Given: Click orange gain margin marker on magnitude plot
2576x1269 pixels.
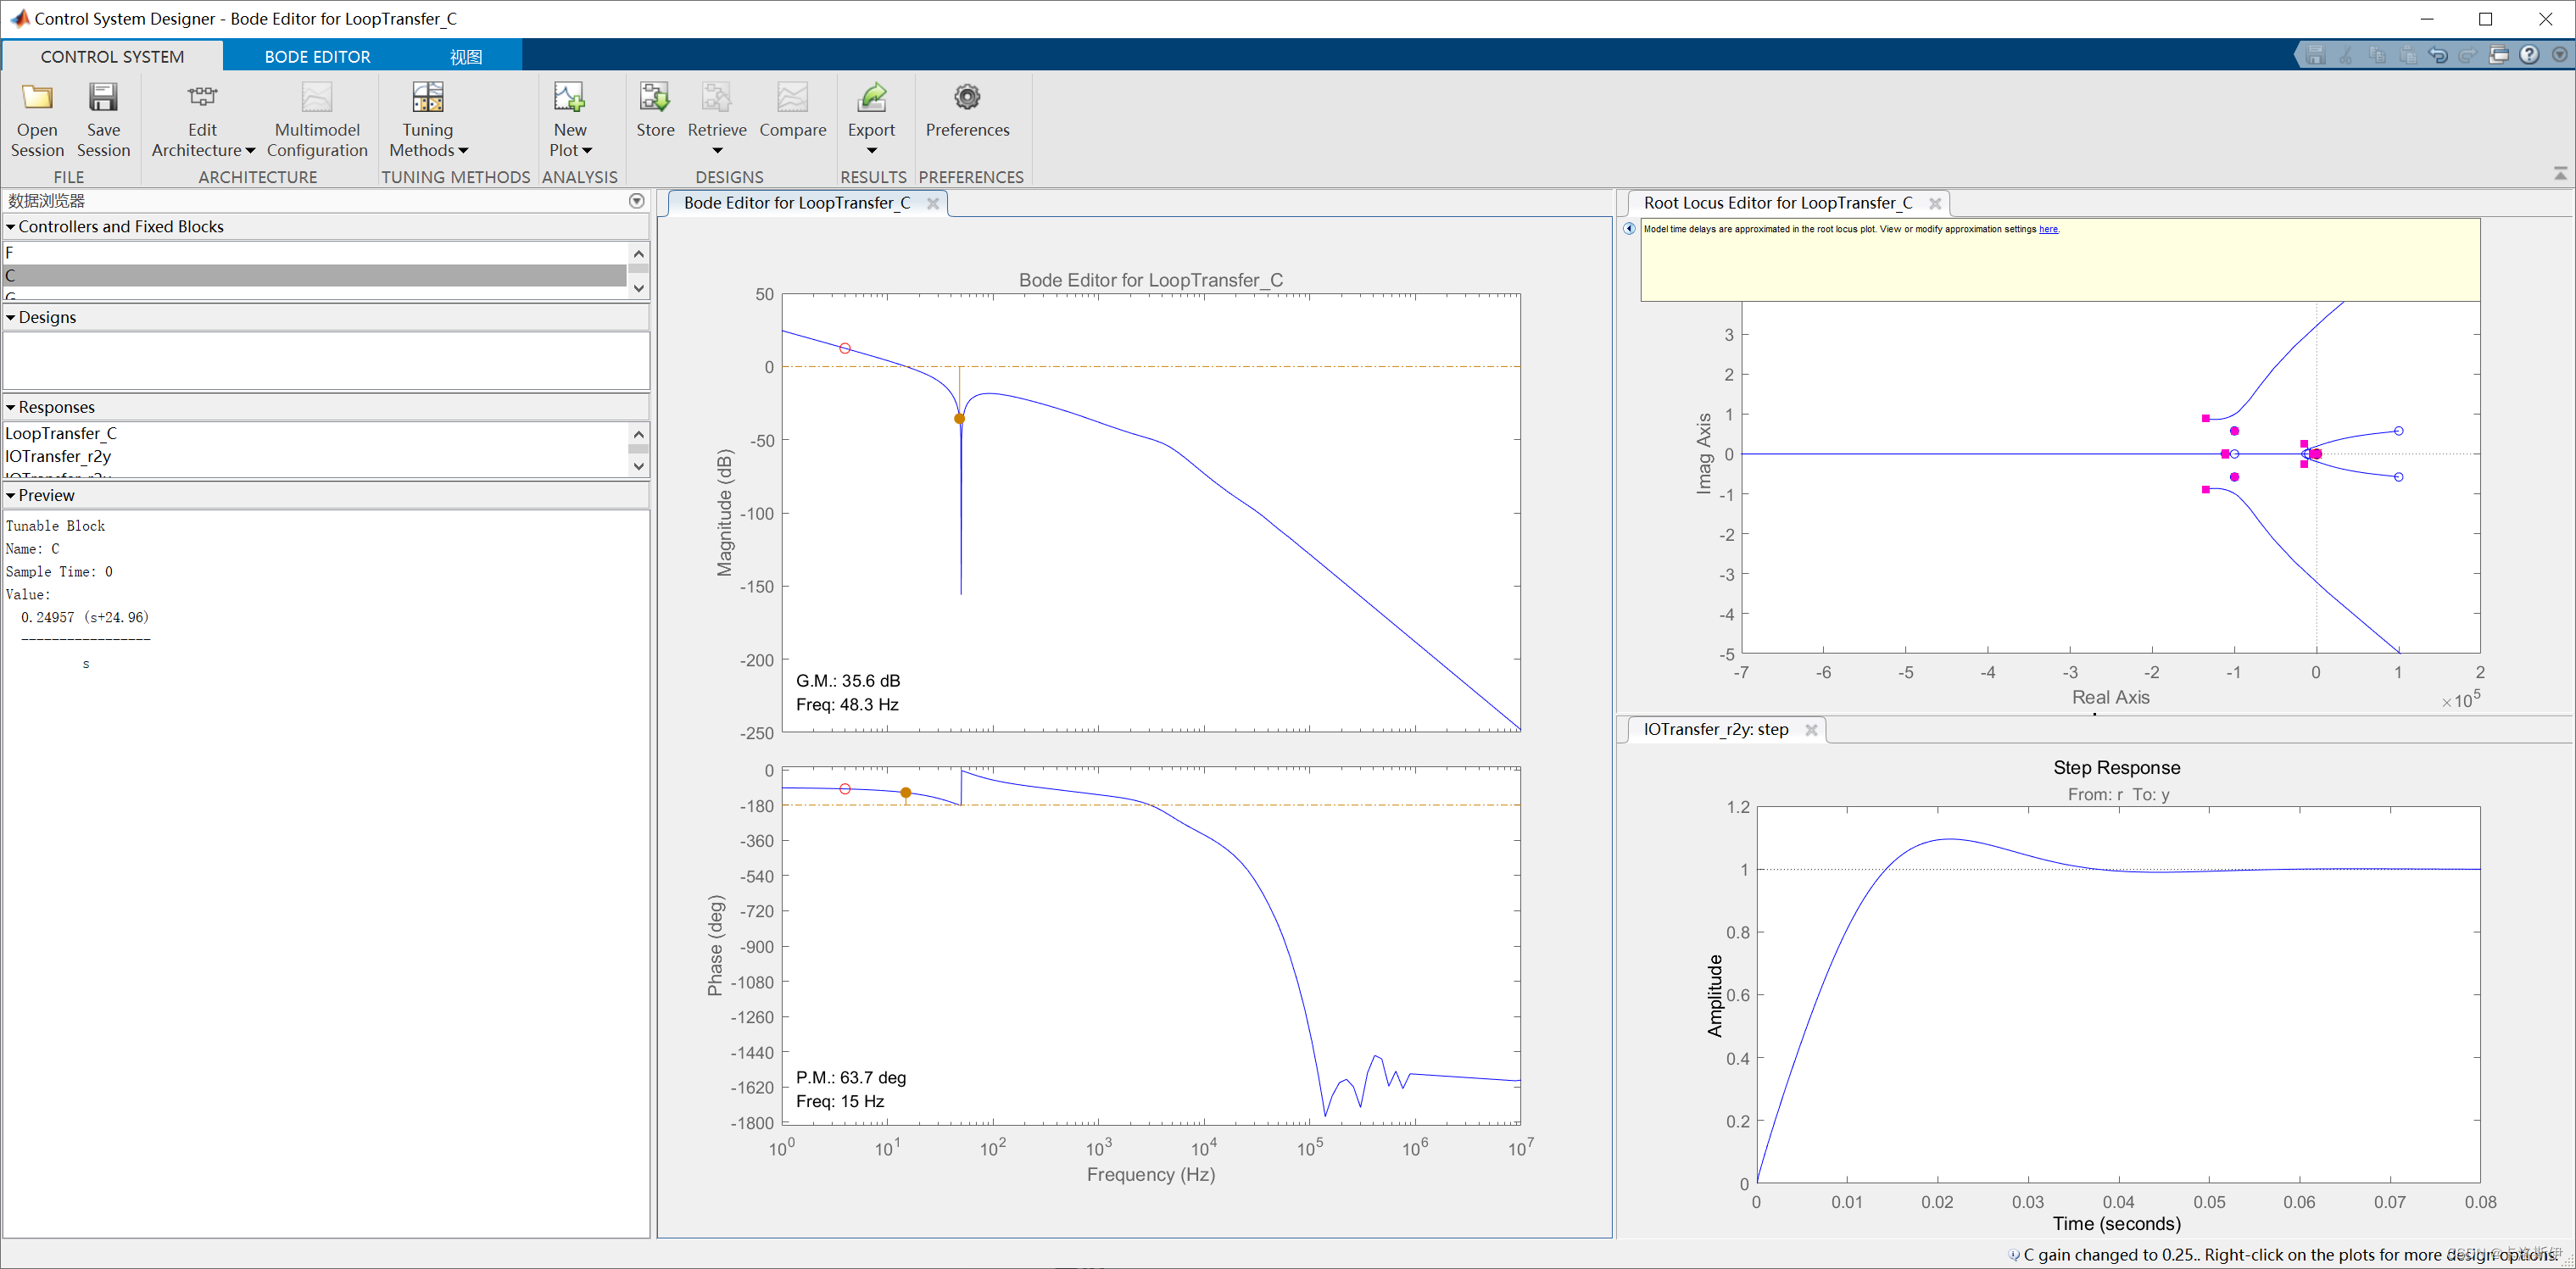Looking at the screenshot, I should (x=959, y=419).
